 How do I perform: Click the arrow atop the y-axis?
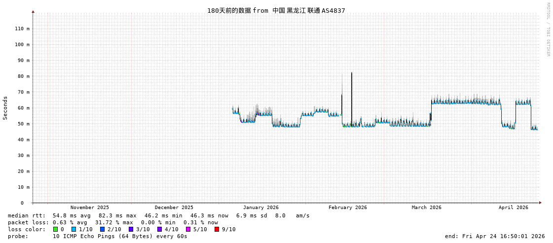coord(33,11)
